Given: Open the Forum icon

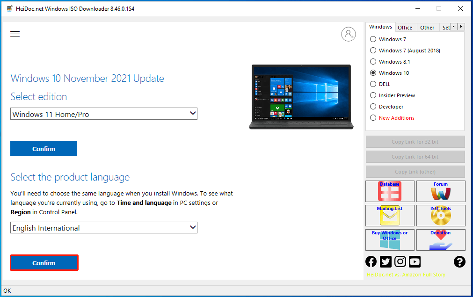Looking at the screenshot, I should click(x=441, y=191).
